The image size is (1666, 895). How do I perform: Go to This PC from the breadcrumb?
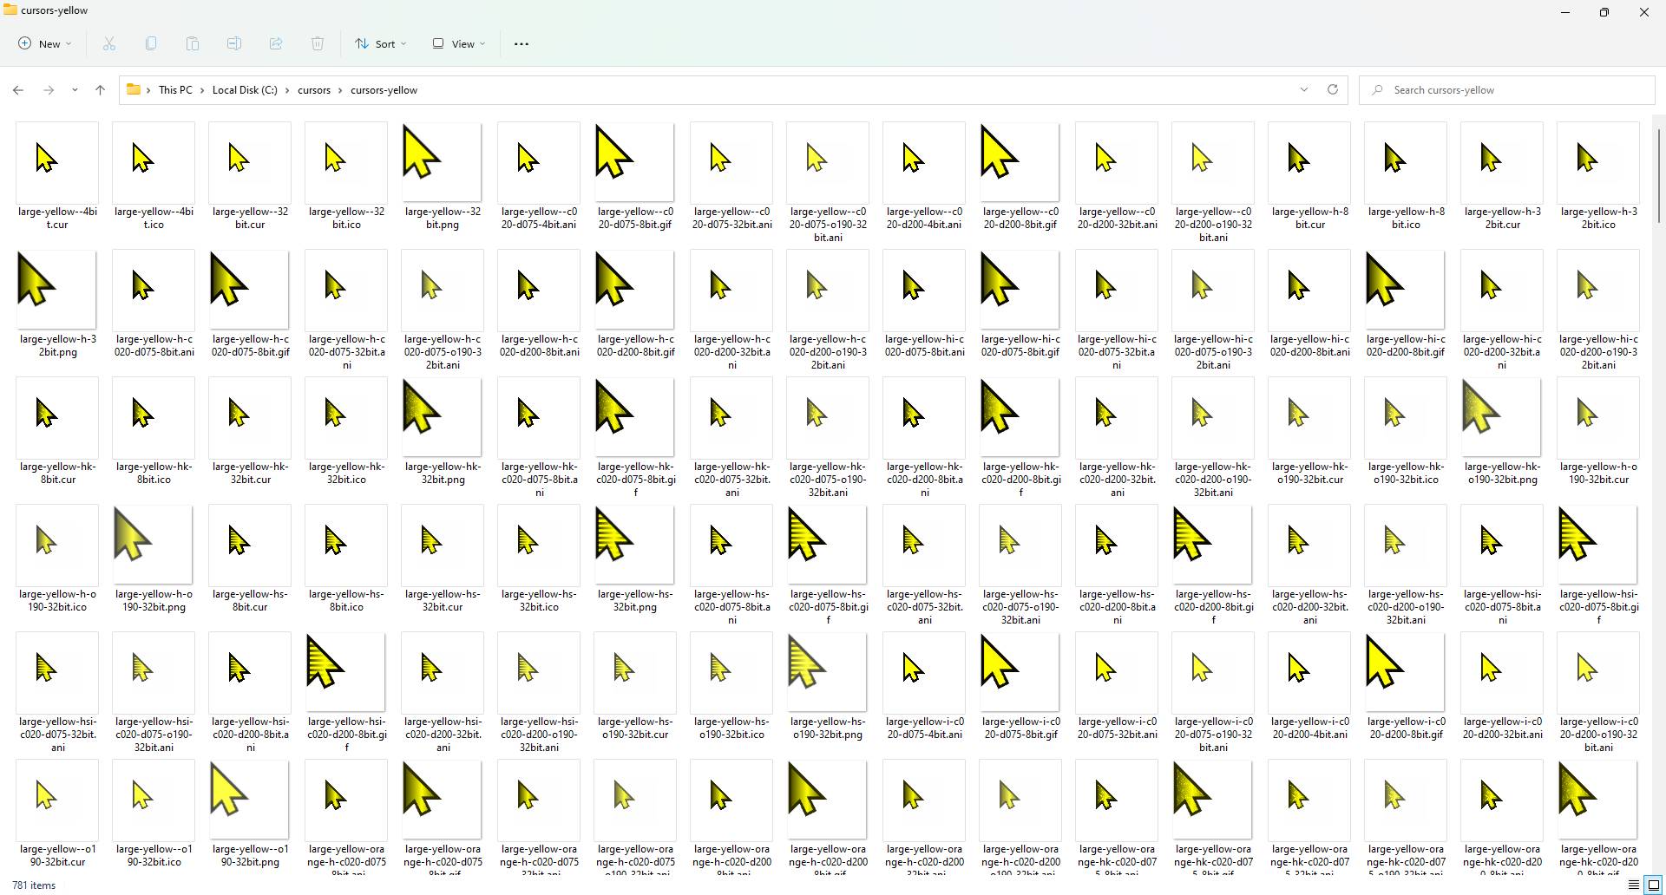coord(176,89)
